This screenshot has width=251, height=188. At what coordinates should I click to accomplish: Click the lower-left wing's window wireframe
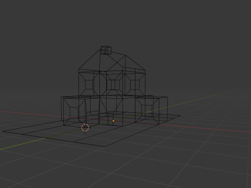point(74,112)
